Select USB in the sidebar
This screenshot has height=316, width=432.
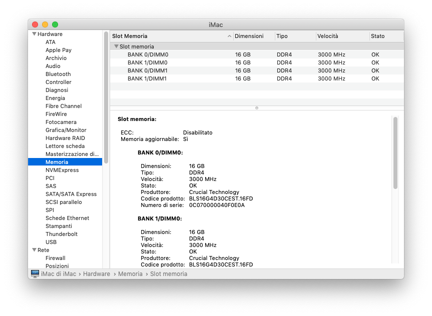click(x=51, y=241)
